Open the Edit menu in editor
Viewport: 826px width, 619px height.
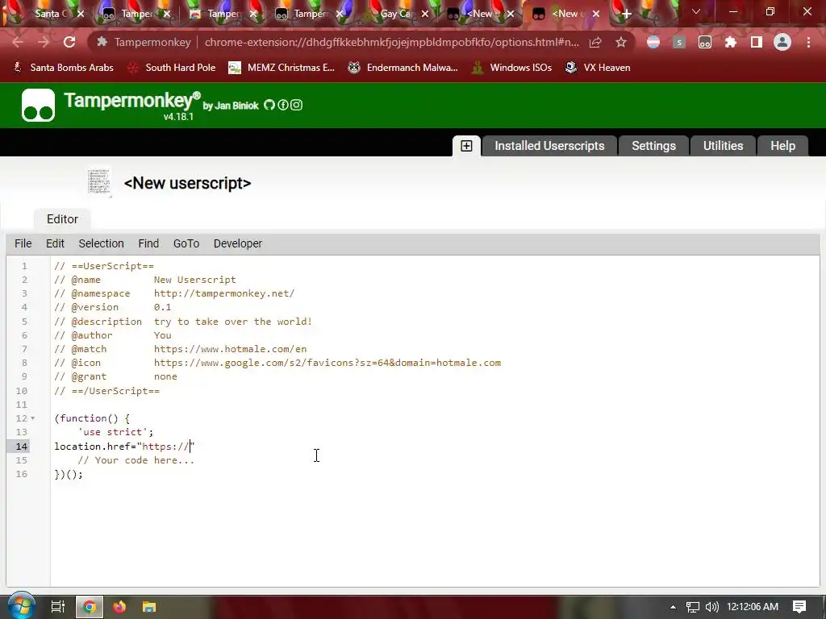(56, 243)
